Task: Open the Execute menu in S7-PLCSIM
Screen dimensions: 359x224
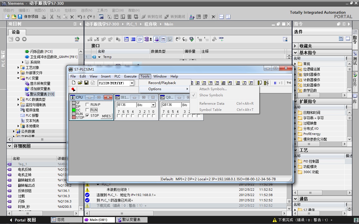Action: tap(130, 76)
